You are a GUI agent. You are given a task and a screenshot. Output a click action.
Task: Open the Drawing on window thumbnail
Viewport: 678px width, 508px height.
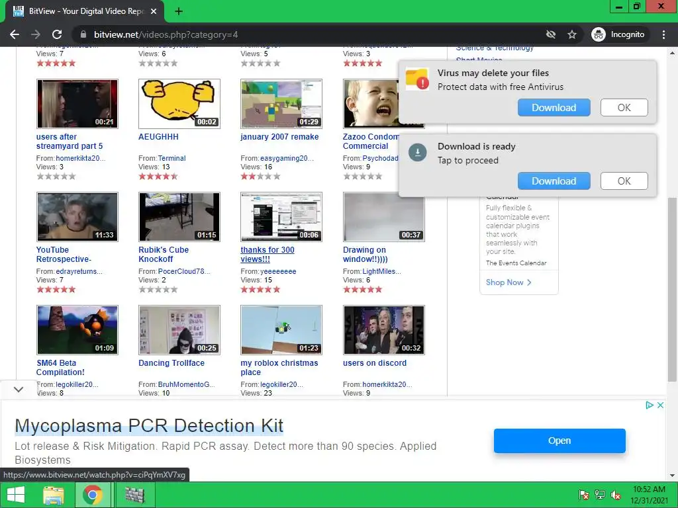click(x=384, y=217)
